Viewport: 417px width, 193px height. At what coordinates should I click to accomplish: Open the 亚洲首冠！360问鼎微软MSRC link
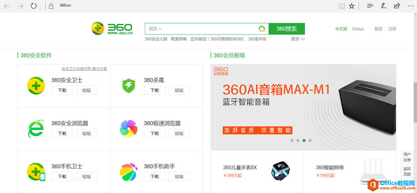coord(217,39)
